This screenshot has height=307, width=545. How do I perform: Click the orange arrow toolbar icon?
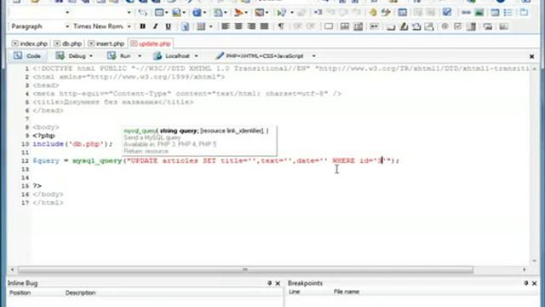[x=238, y=13]
